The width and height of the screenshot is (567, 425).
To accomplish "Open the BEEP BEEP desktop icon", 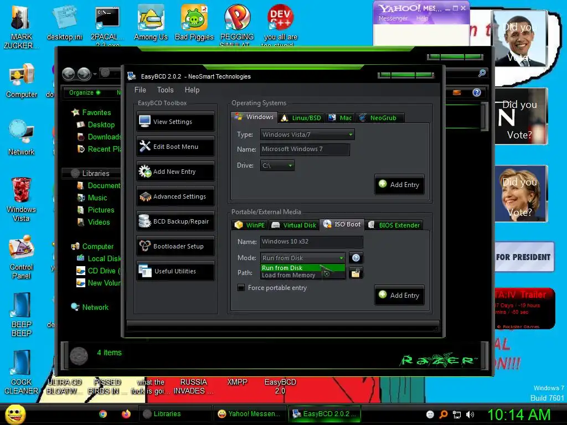I will 22,314.
